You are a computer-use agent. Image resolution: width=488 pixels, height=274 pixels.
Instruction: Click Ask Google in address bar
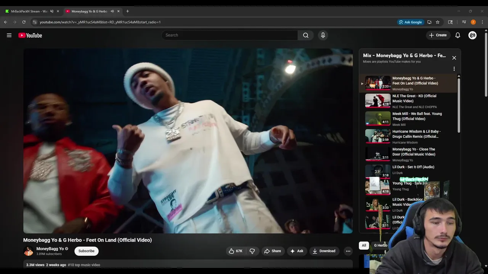[x=411, y=22]
